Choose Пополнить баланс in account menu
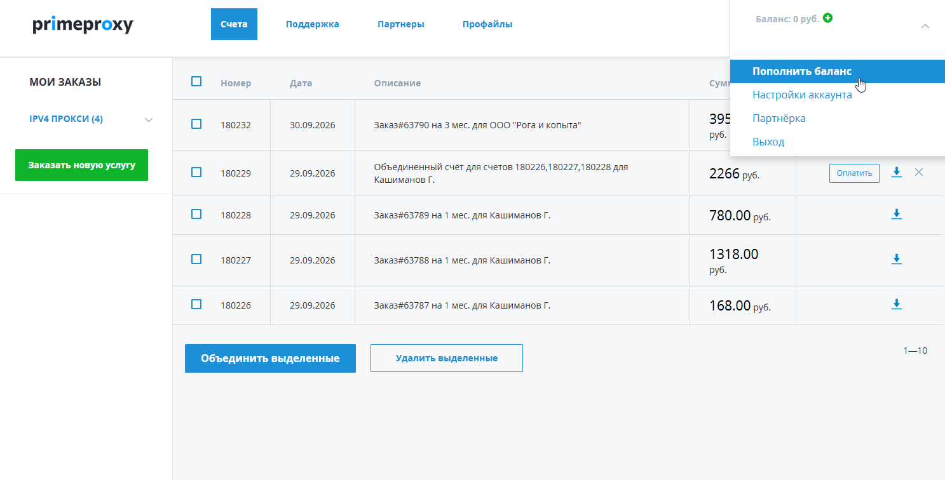945x480 pixels. click(x=838, y=71)
